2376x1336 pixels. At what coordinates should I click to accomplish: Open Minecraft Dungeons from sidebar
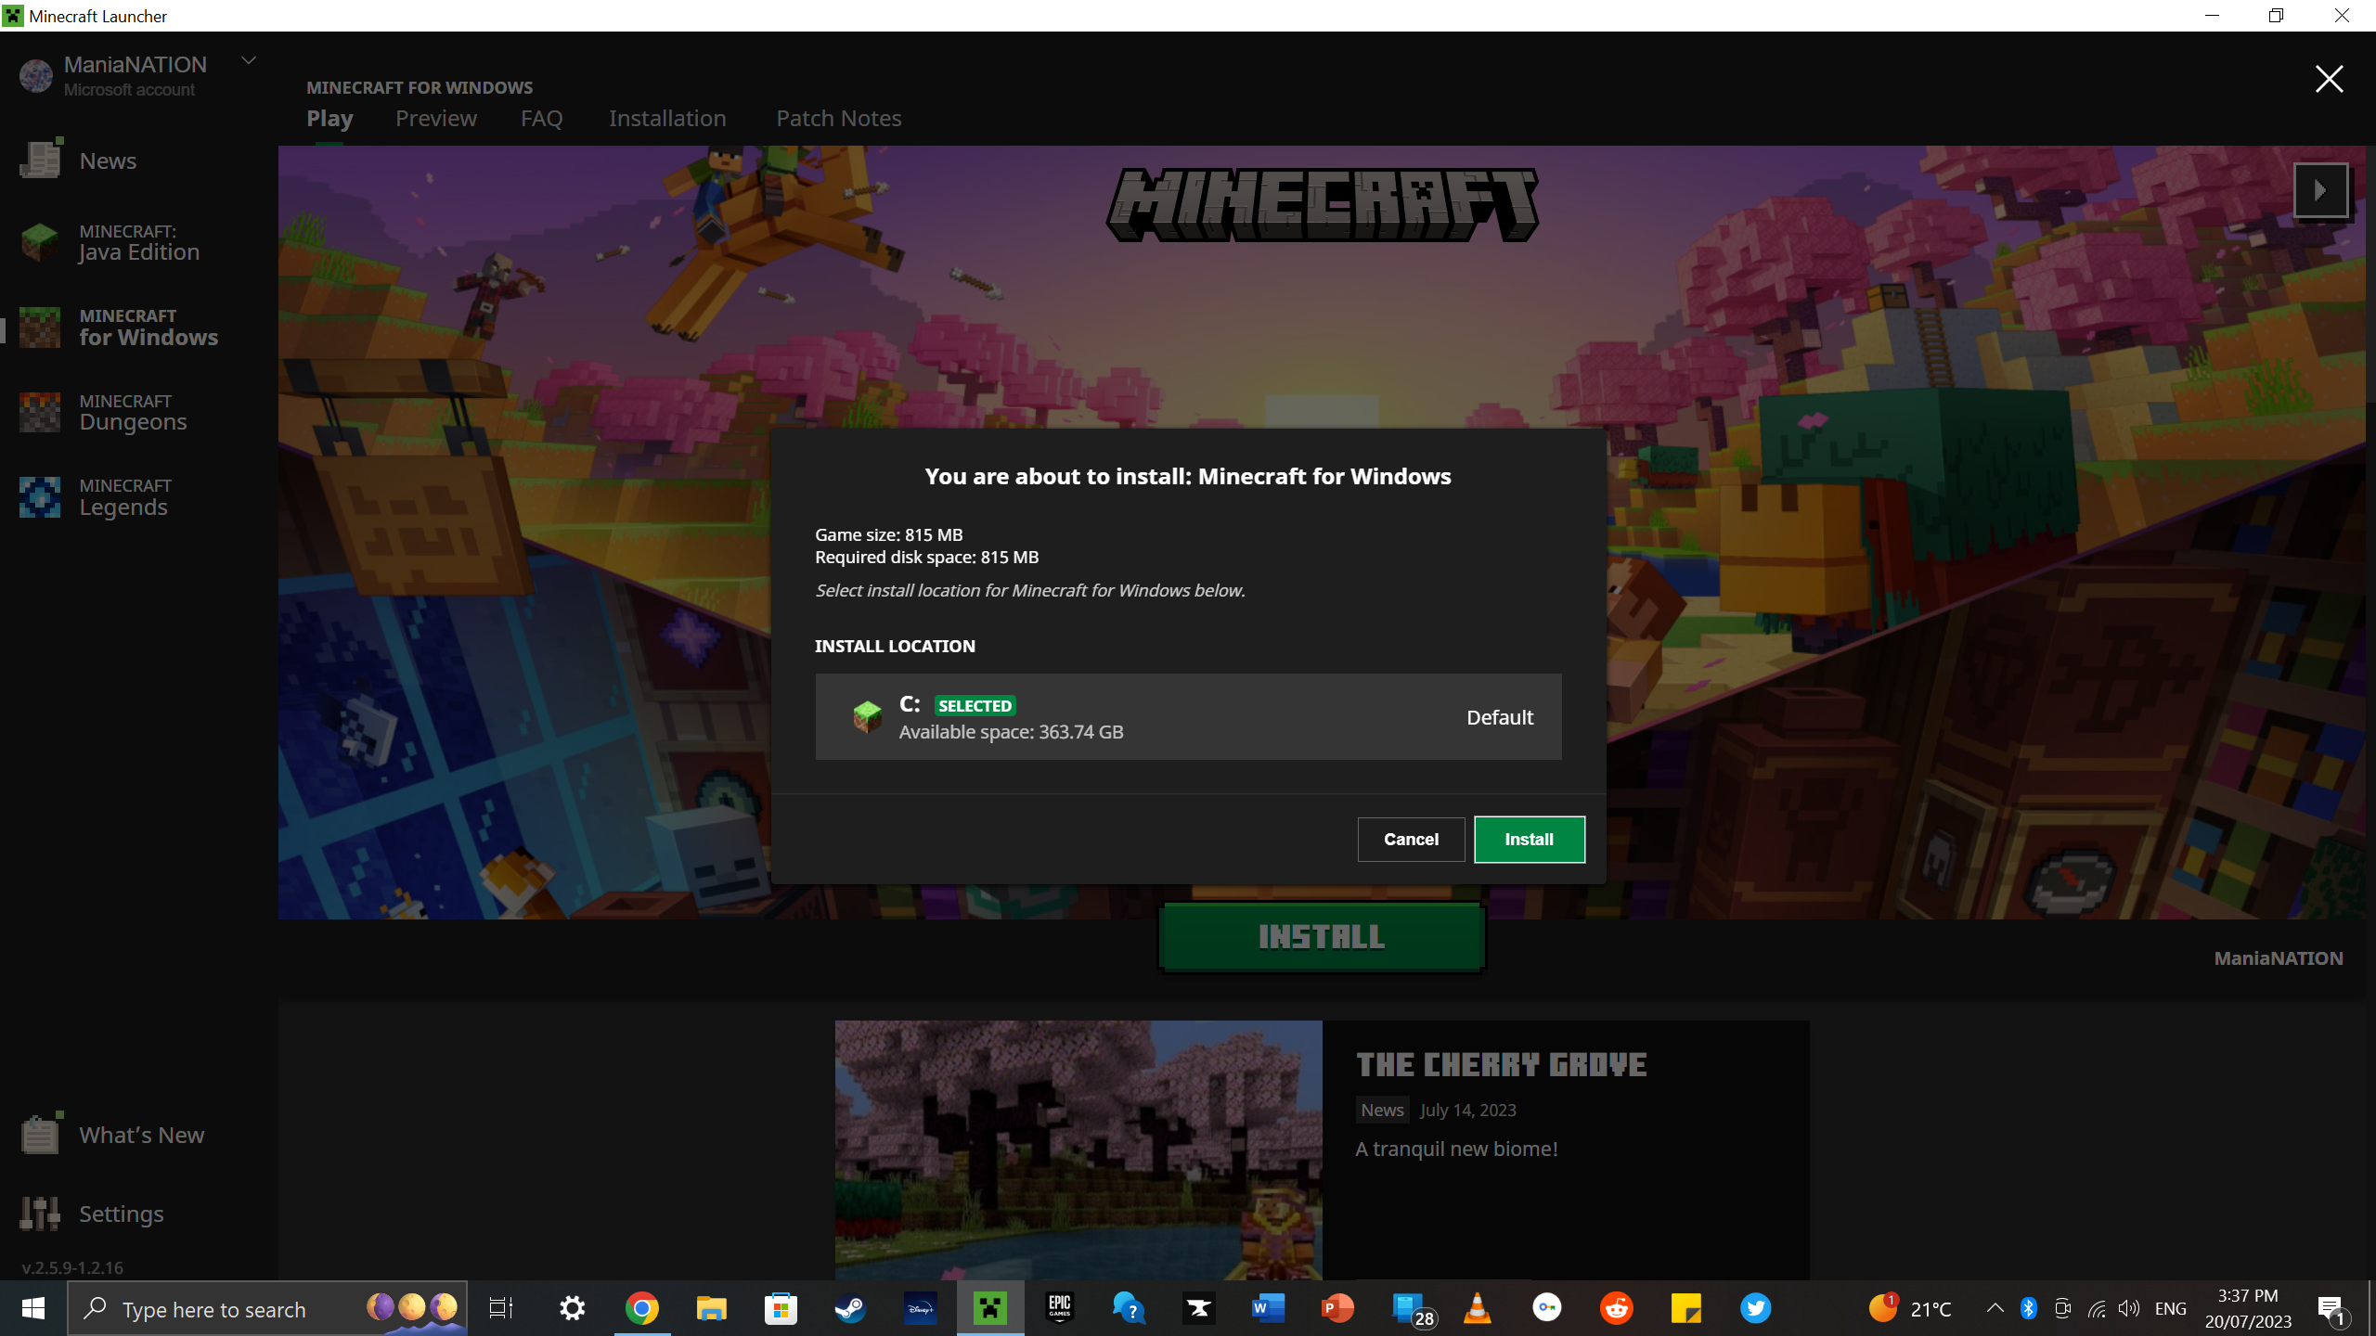click(x=132, y=413)
